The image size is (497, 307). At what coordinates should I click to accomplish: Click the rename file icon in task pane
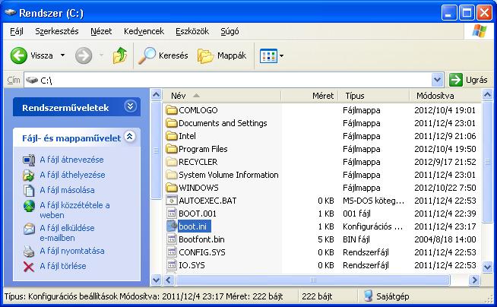point(29,160)
